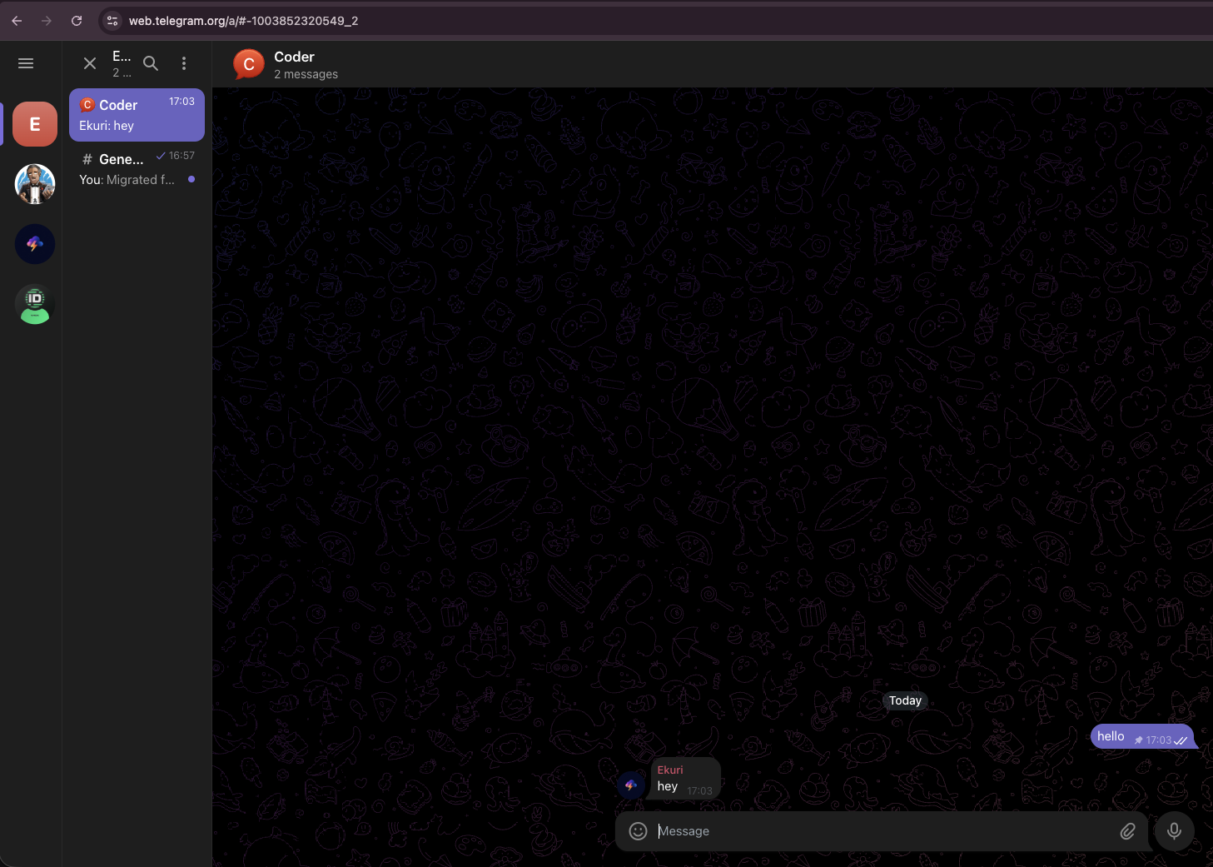Click the Ekuri avatar beside the hey message
Image resolution: width=1213 pixels, height=867 pixels.
pos(631,785)
